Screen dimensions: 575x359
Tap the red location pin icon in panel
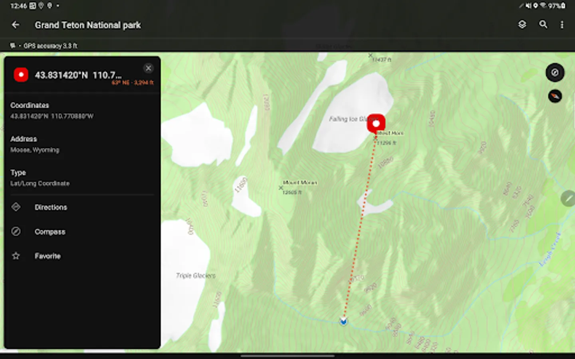tap(21, 75)
